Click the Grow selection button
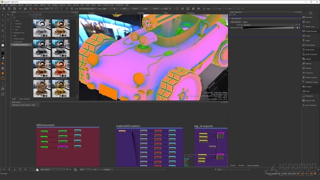The image size is (320, 180). tap(145, 8)
